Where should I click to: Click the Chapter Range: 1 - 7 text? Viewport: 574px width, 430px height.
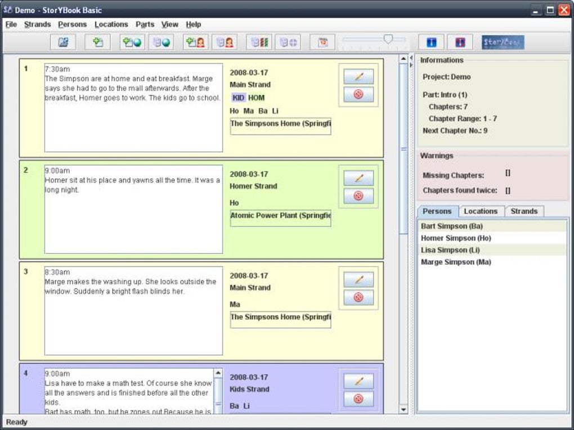(463, 119)
